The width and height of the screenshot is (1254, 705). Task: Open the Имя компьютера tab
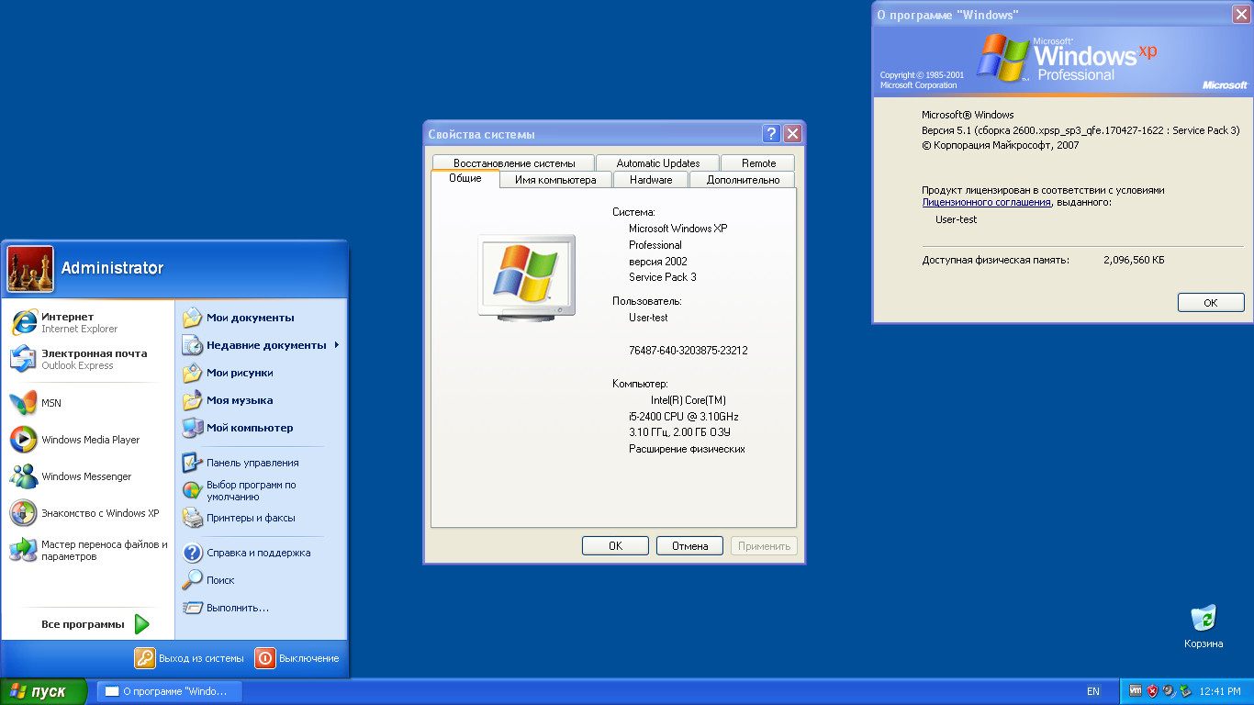(x=555, y=180)
